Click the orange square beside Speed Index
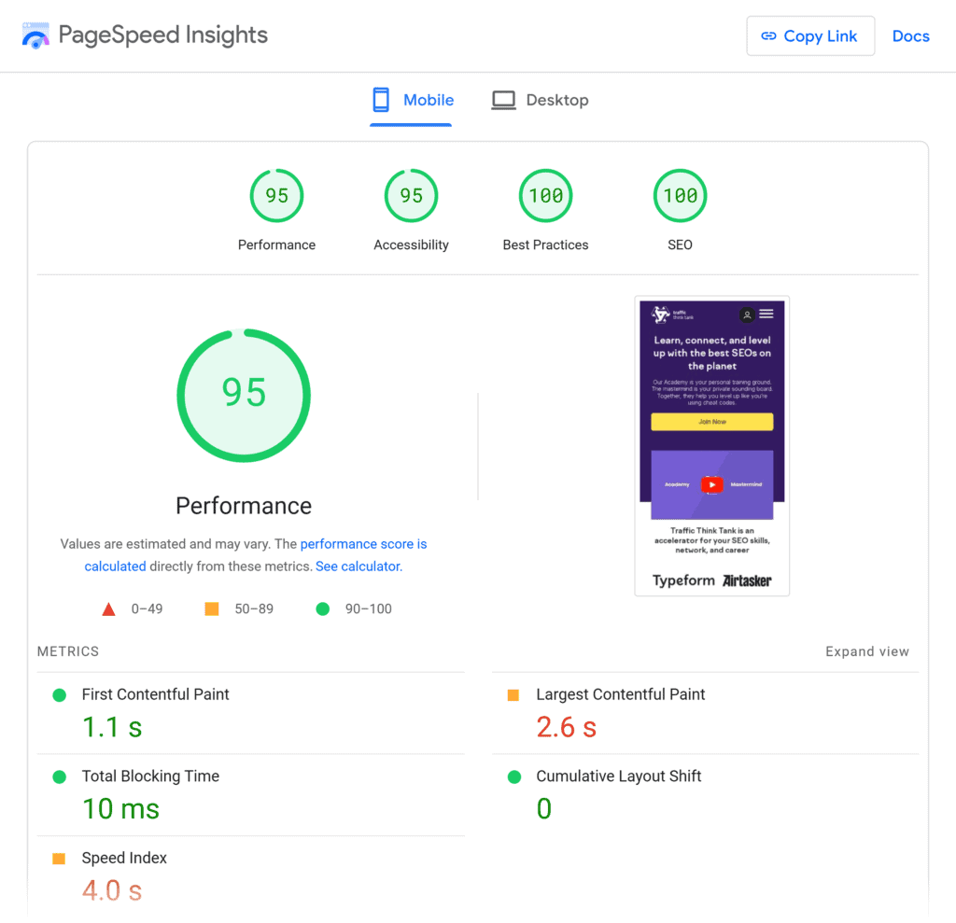This screenshot has height=923, width=956. [x=60, y=858]
